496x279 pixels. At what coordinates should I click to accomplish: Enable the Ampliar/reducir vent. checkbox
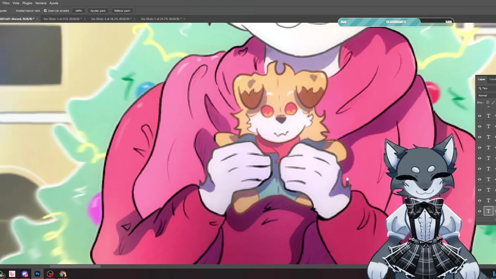point(13,11)
